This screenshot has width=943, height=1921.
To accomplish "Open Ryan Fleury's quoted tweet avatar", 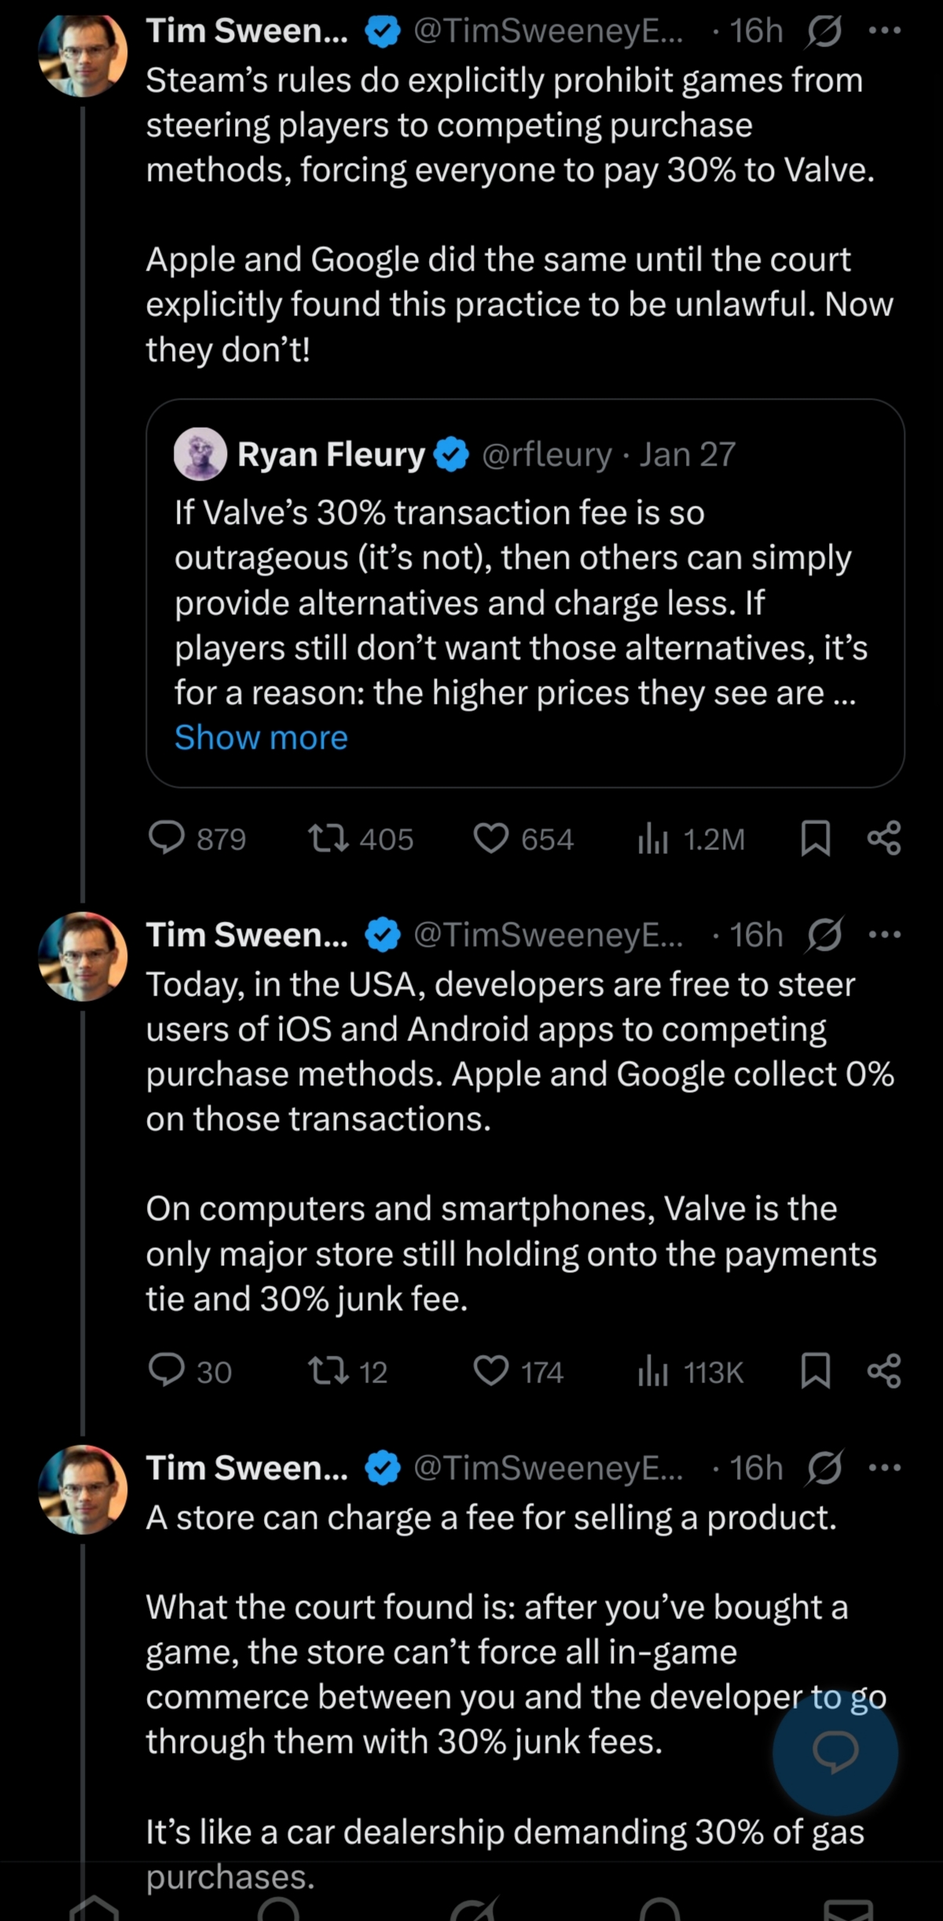I will click(x=200, y=454).
